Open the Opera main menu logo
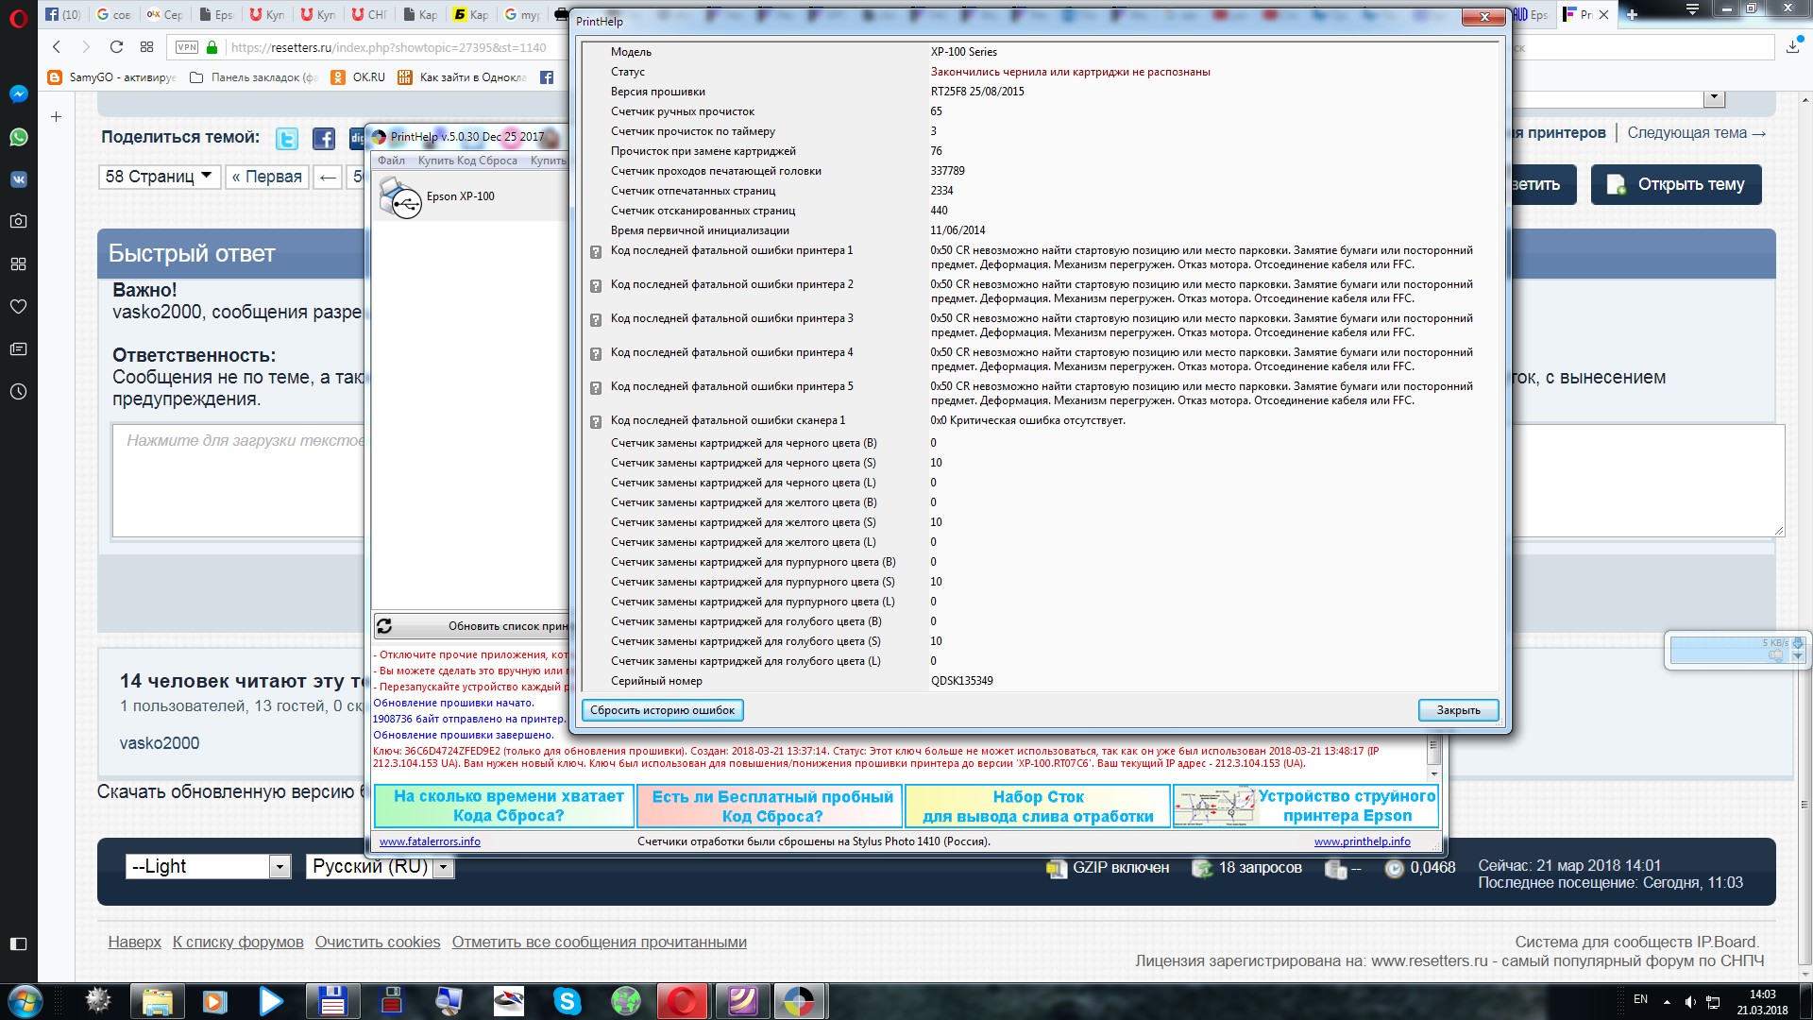The image size is (1813, 1020). (x=18, y=17)
